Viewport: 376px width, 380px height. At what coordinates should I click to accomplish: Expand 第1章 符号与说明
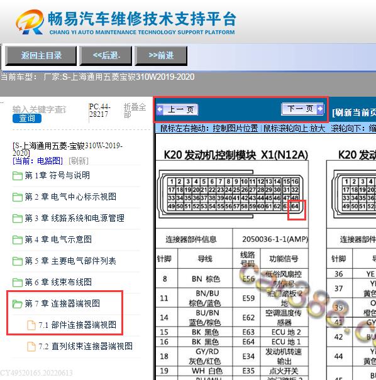click(x=57, y=175)
